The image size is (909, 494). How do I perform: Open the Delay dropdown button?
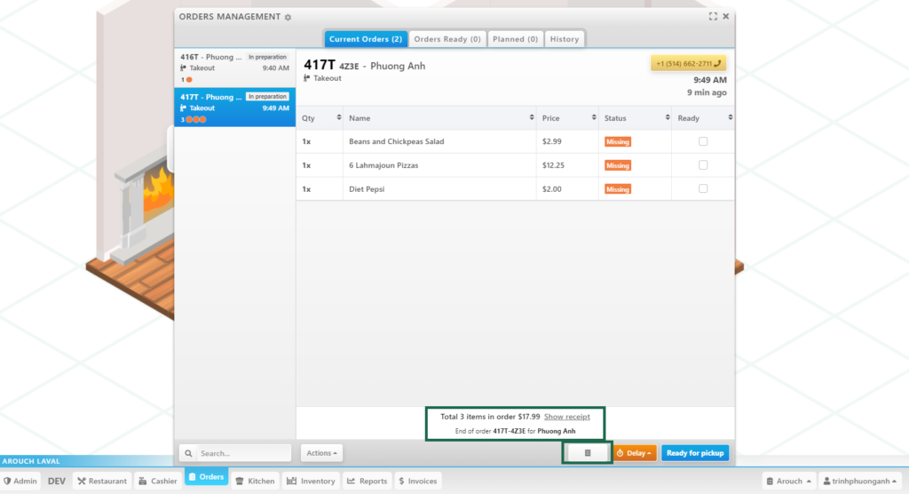[x=635, y=453]
